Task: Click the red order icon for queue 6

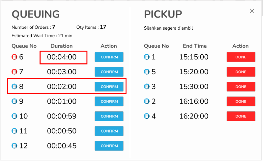Action: [14, 57]
